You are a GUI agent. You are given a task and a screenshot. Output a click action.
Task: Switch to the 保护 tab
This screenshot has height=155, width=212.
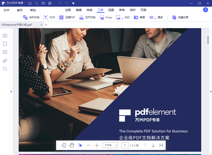coord(133,10)
